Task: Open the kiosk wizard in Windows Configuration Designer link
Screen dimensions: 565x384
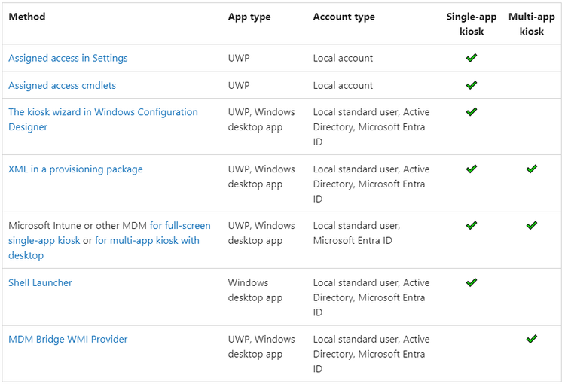Action: [x=103, y=119]
